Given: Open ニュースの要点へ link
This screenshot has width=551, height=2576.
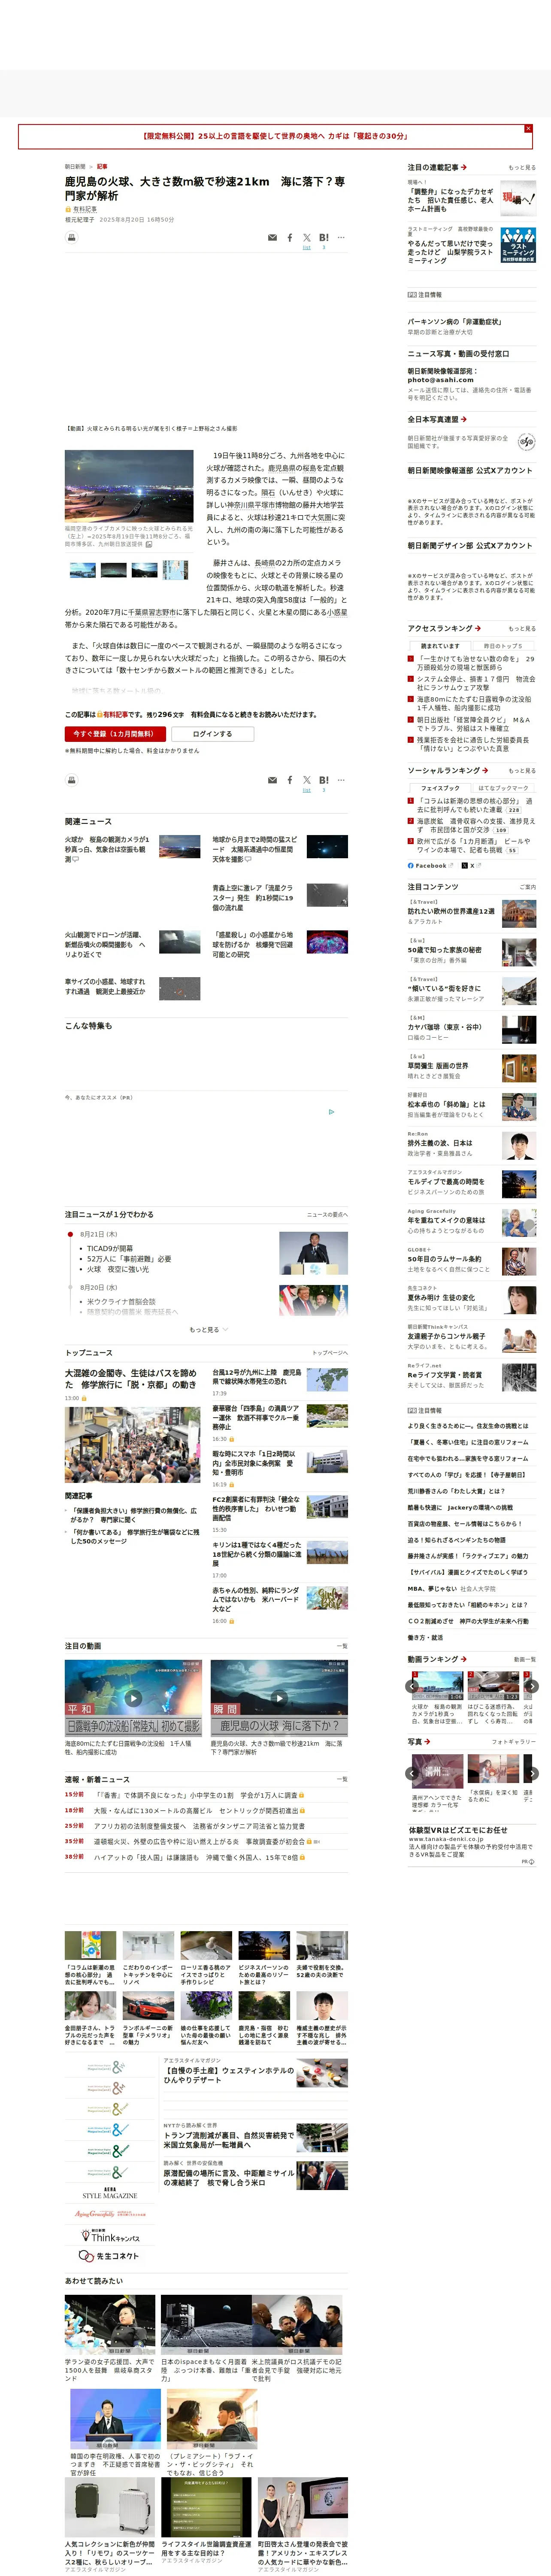Looking at the screenshot, I should click(x=327, y=1215).
